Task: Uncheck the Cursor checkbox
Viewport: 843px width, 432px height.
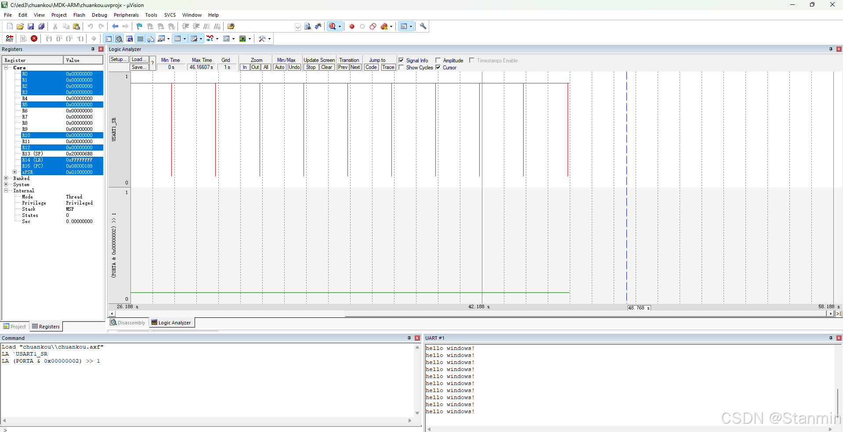Action: coord(438,67)
